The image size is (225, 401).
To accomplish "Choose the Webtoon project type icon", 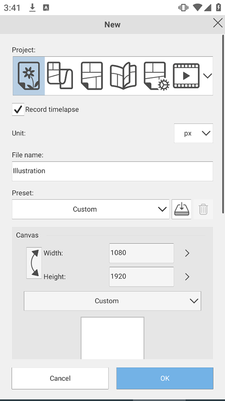I will pos(60,76).
